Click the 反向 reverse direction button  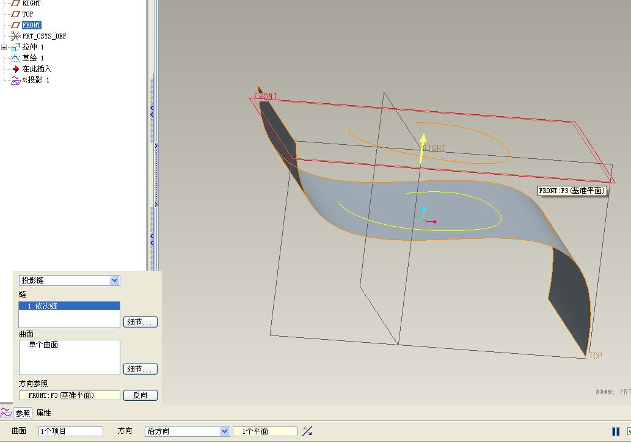point(140,395)
